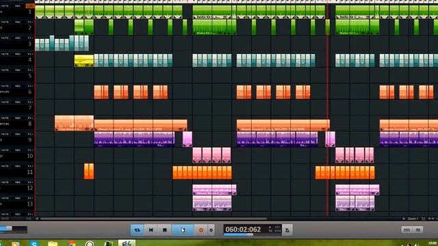Viewport: 438px width, 246px height.
Task: Open Skype from the taskbar
Action: click(34, 243)
